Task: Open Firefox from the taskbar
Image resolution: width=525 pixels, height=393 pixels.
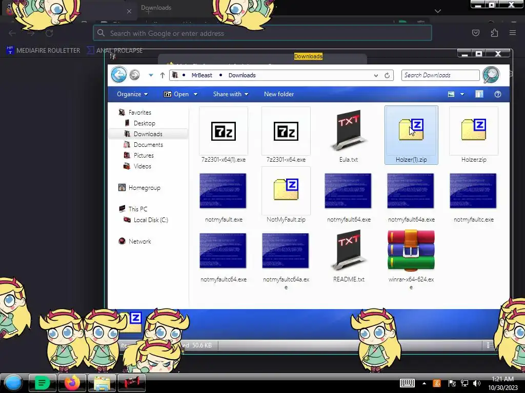Action: tap(72, 383)
